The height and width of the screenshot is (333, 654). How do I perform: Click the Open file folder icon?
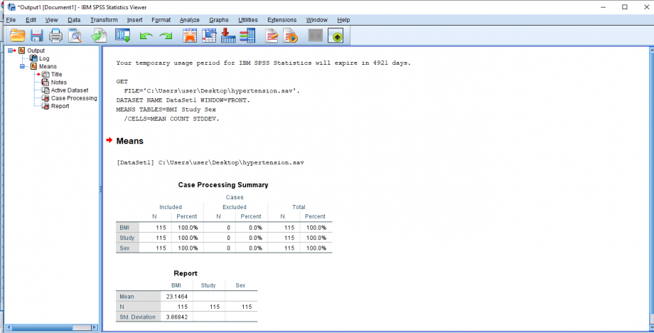point(17,36)
